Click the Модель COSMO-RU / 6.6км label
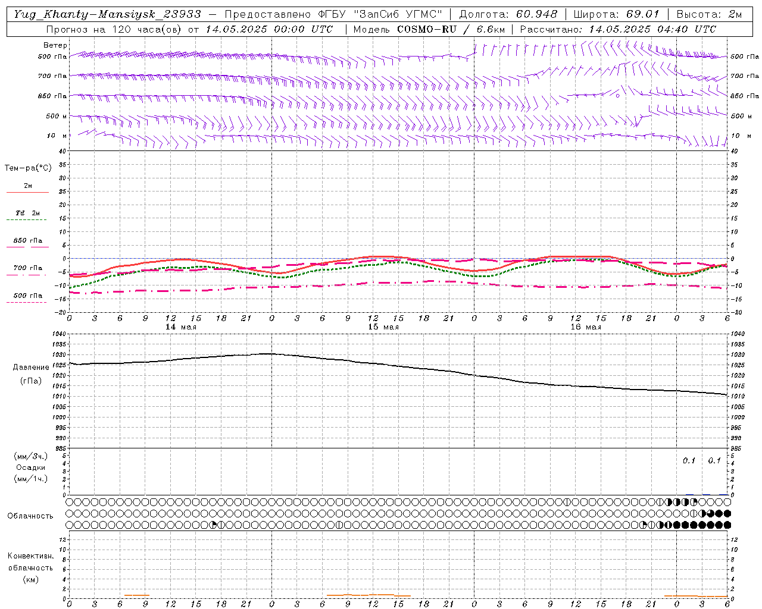 tap(429, 29)
